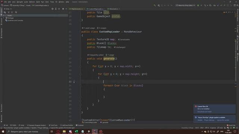The image size is (239, 134).
Task: Expand the Packages tree node
Action: pyautogui.click(x=4, y=18)
